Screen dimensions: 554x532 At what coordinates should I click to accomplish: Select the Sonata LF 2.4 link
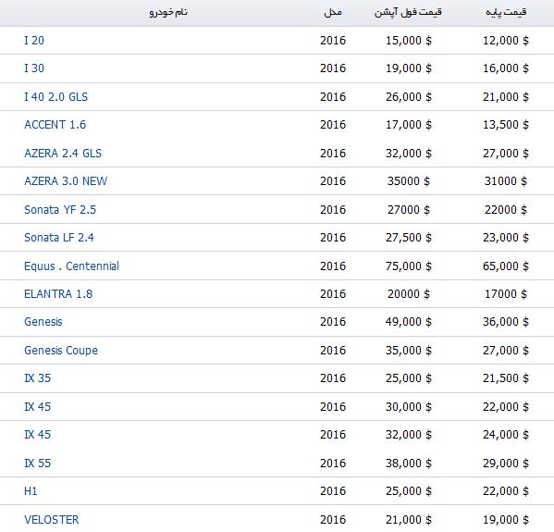[x=59, y=237]
